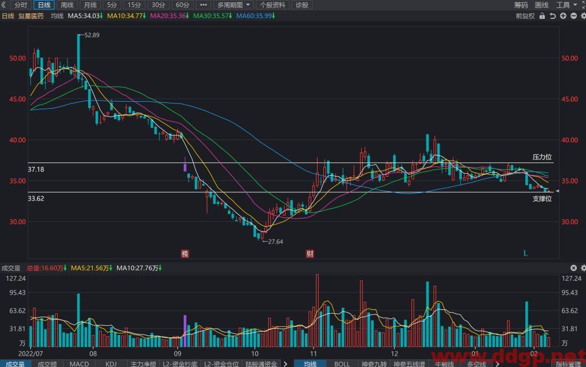Click the MA30:35.57 value

[213, 16]
